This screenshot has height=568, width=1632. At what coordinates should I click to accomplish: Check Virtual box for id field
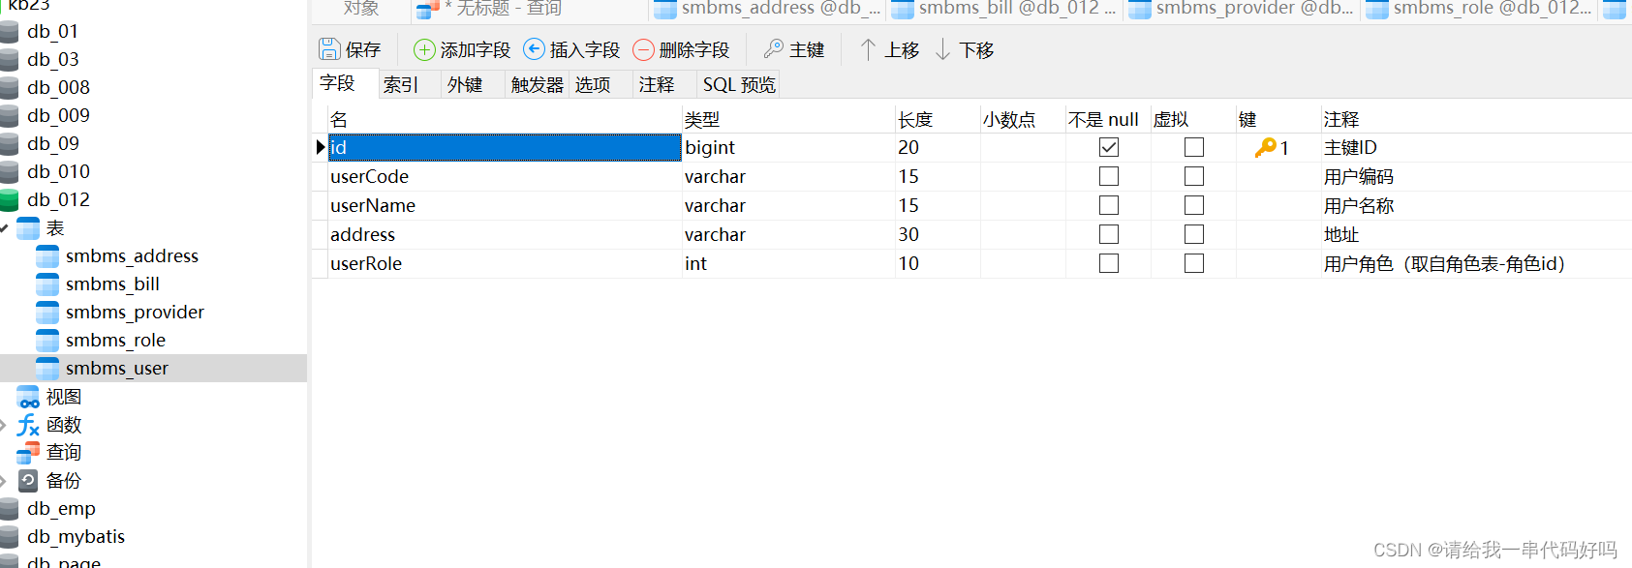click(x=1194, y=147)
